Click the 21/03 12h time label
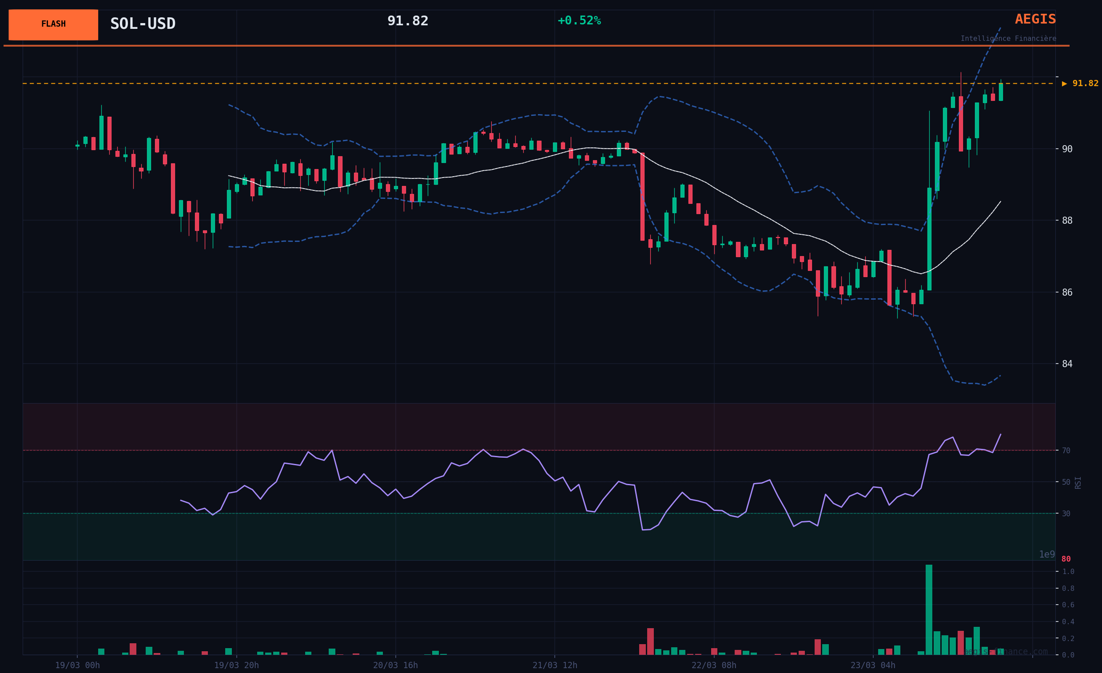The image size is (1102, 673). [555, 665]
